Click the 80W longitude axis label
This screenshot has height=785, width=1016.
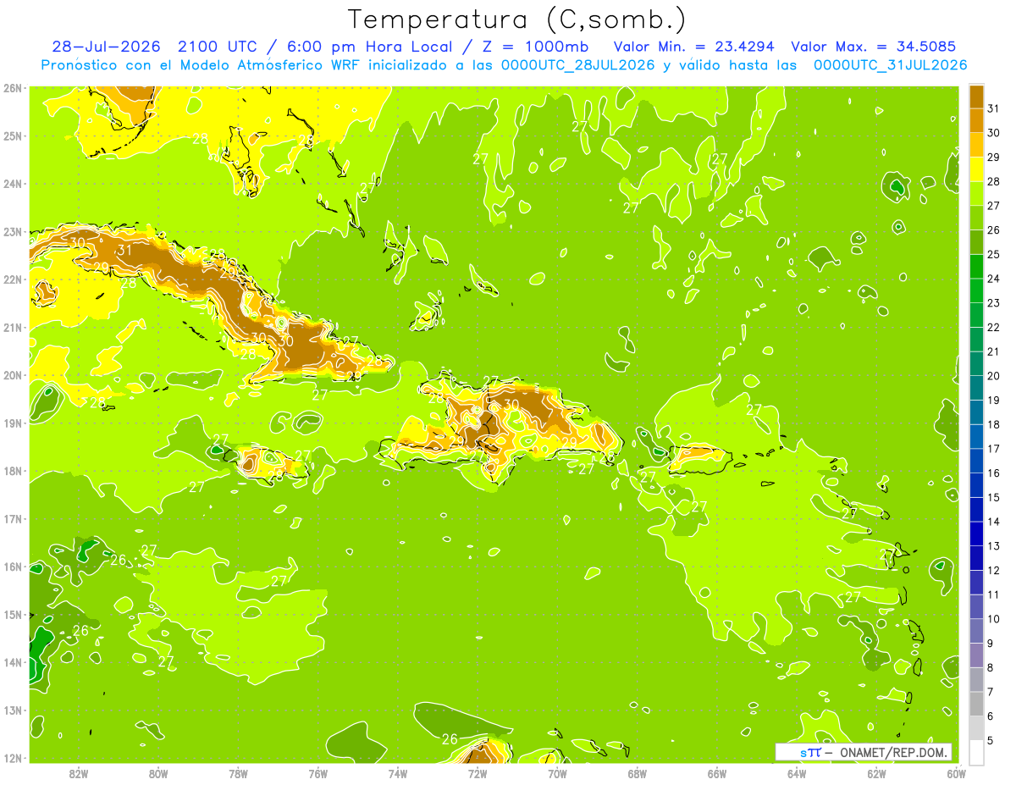158,773
